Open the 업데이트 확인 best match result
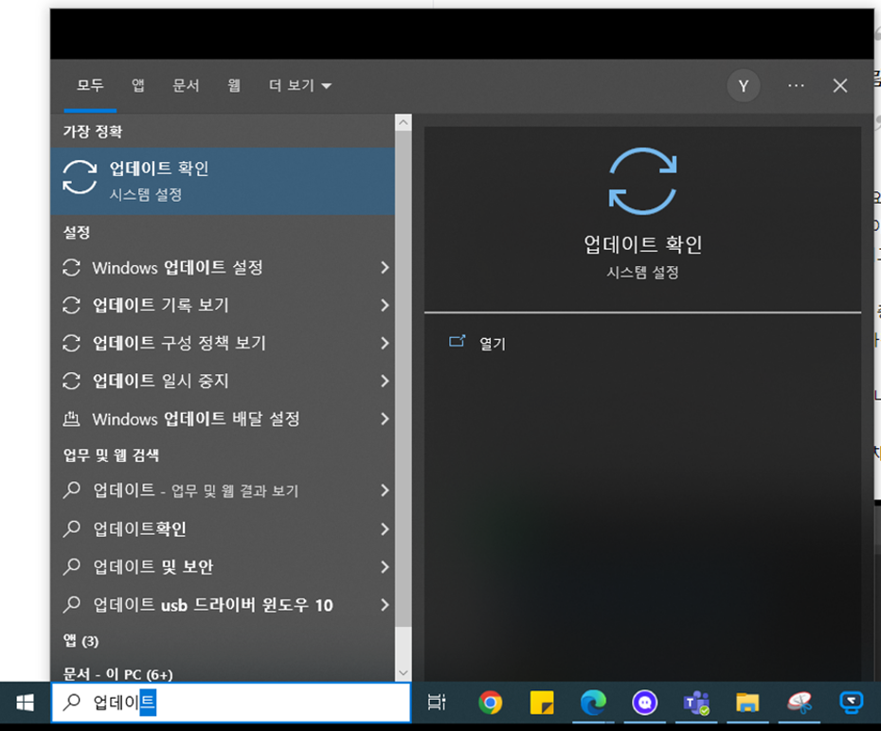The height and width of the screenshot is (731, 881). 223,181
